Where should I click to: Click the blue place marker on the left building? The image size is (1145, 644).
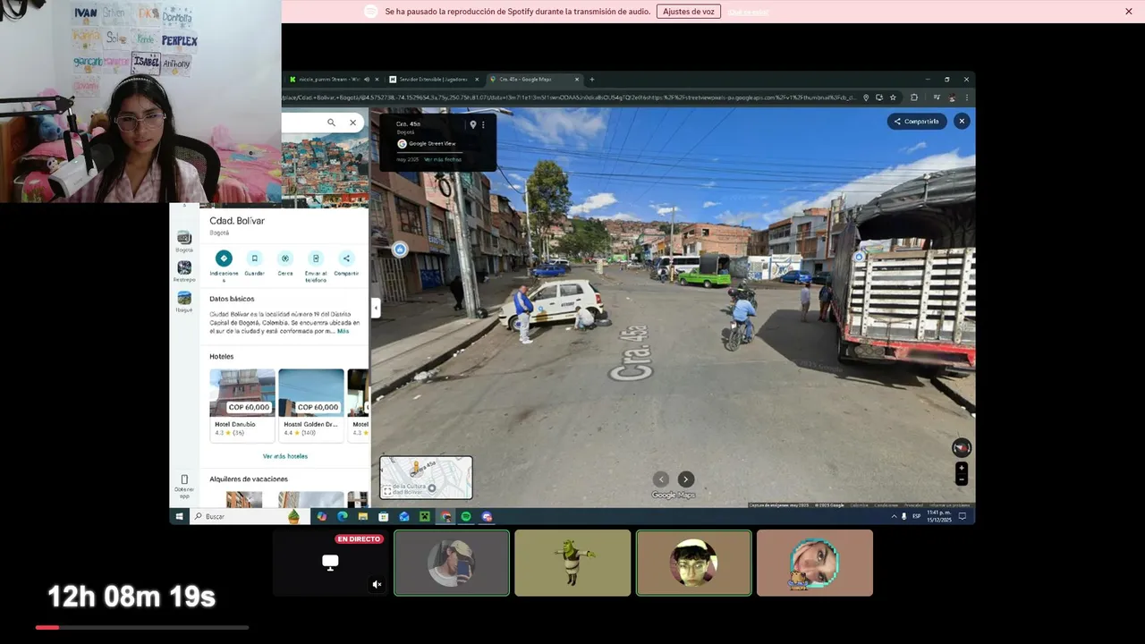[400, 250]
